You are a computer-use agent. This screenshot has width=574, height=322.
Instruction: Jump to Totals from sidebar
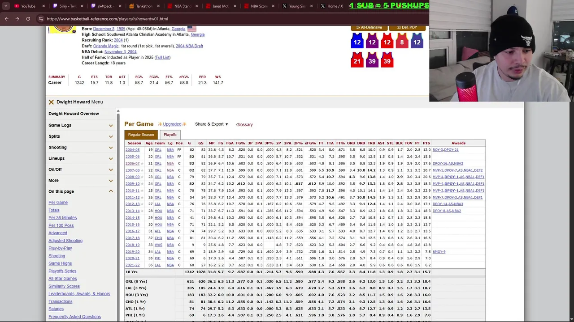tap(54, 210)
